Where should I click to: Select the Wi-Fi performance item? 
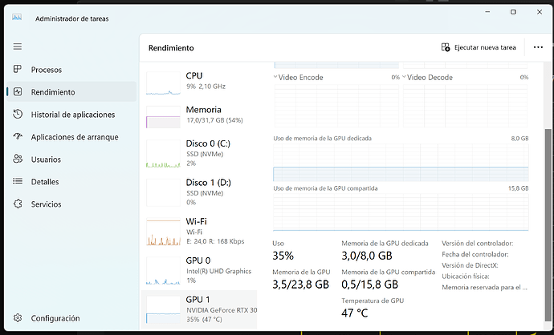[199, 232]
